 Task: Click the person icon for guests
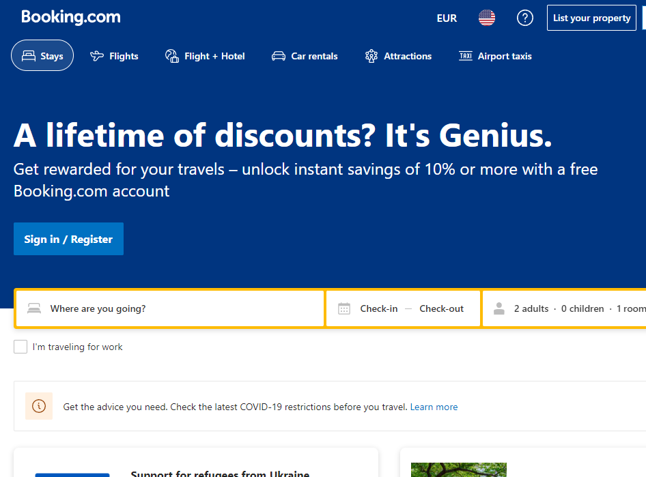(499, 308)
